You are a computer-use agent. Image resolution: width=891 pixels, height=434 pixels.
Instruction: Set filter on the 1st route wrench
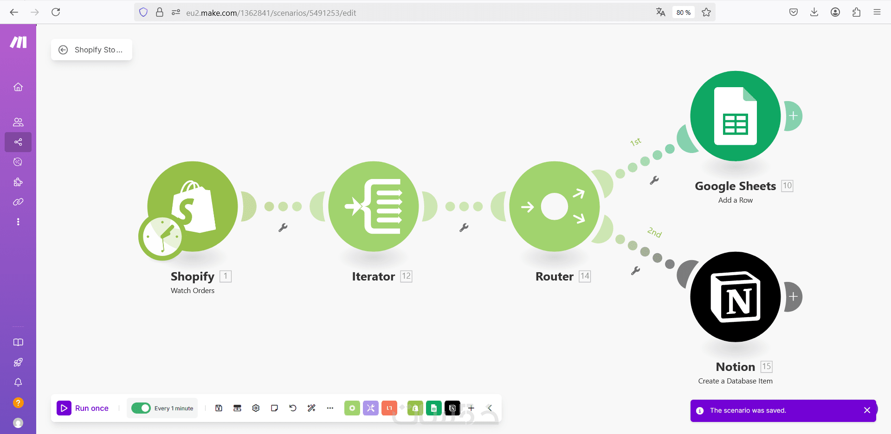pos(654,180)
